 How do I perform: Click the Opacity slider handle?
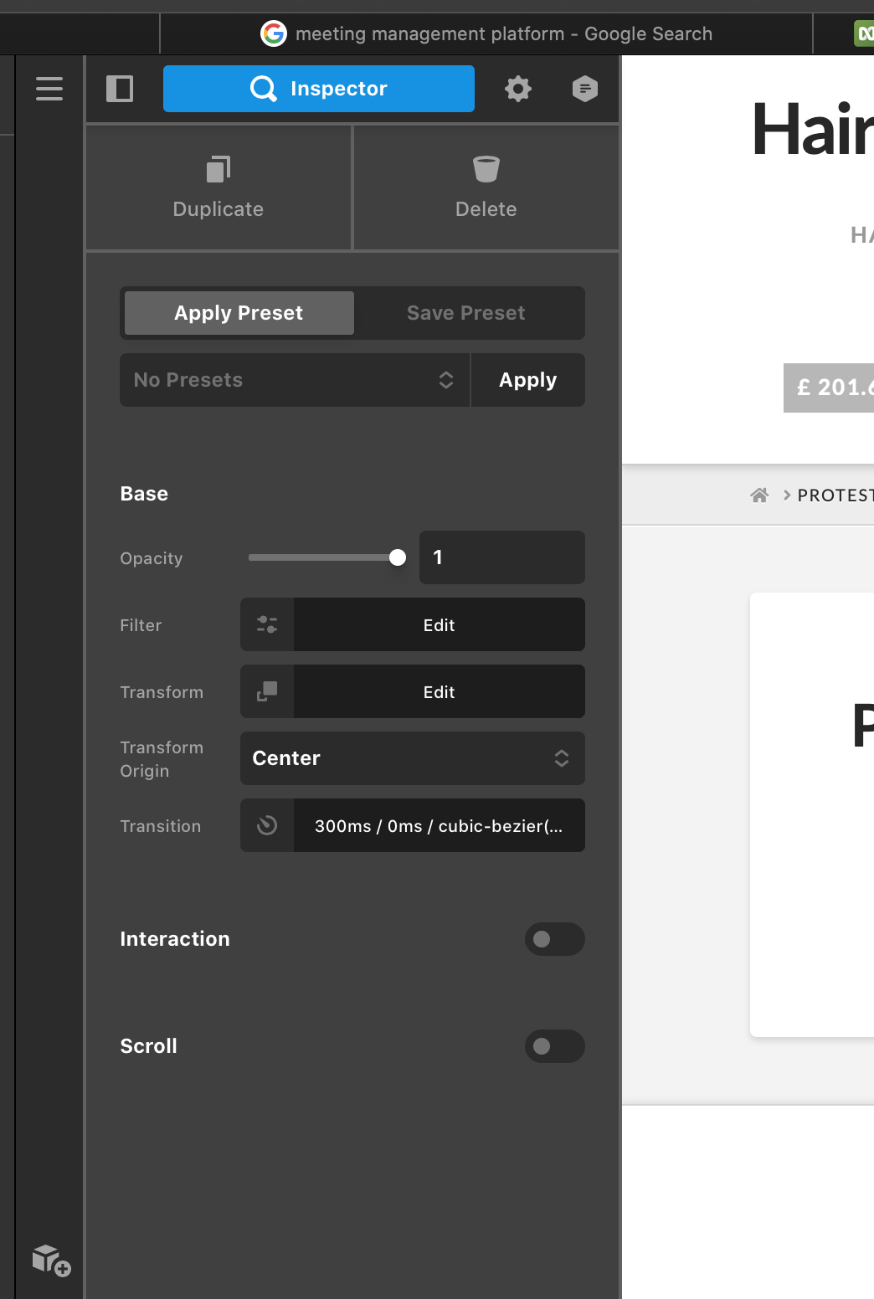[x=398, y=557]
